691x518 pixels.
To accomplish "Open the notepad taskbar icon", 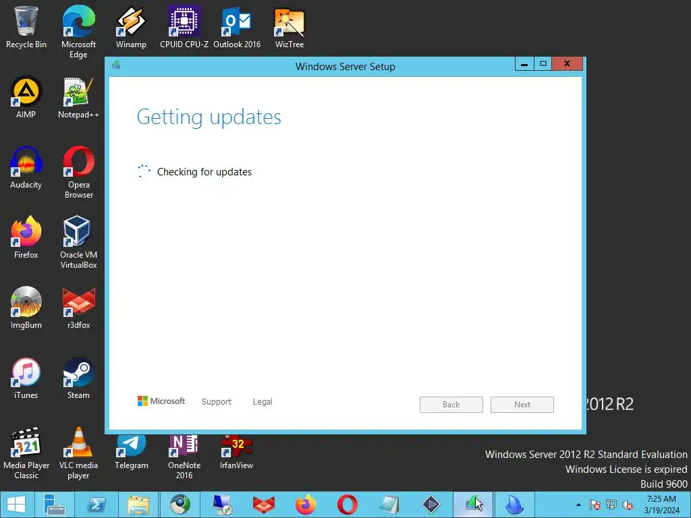I will [x=389, y=505].
